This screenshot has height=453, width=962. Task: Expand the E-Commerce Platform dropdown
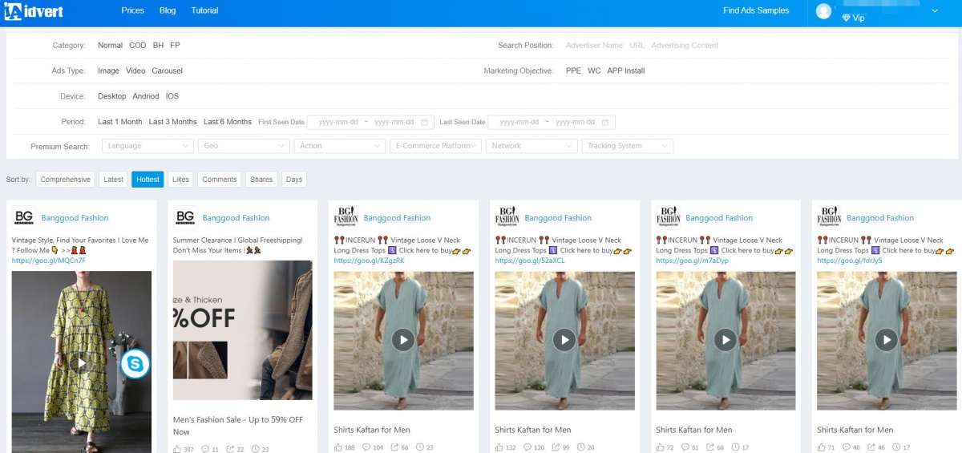pos(436,146)
